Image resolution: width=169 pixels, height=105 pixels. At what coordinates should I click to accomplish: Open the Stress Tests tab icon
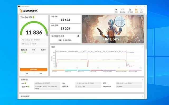tap(130, 10)
